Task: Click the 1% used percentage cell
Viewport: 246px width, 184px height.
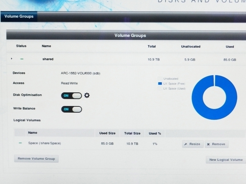Action: [x=155, y=144]
